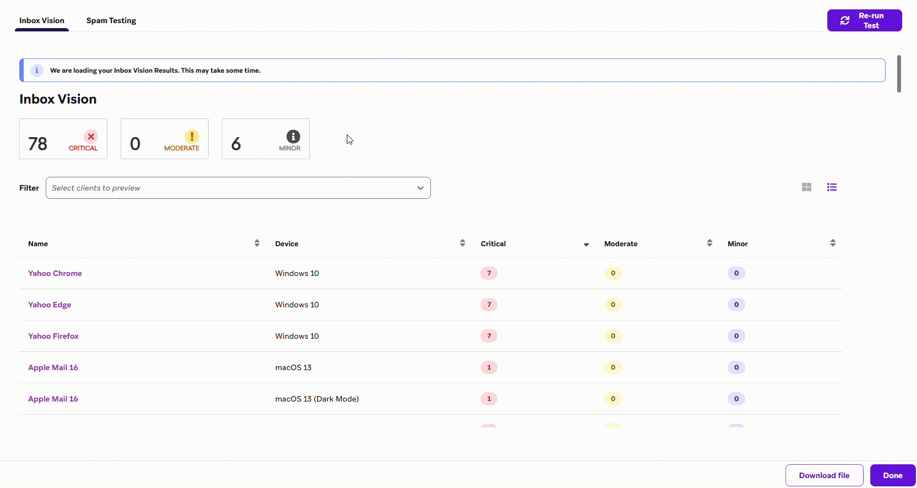
Task: Click the Inbox Vision heading
Action: (x=58, y=99)
